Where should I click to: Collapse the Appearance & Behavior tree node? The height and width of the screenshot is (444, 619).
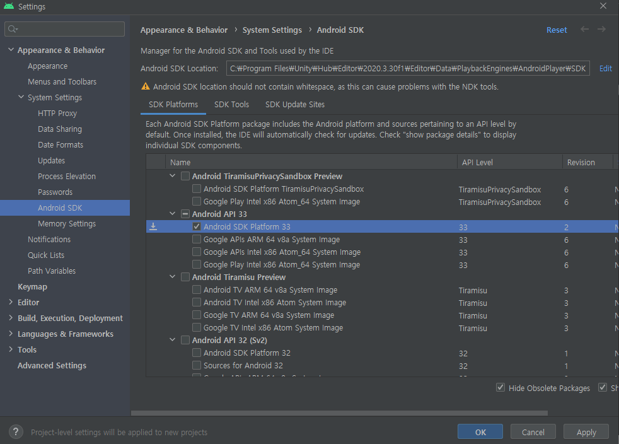click(11, 50)
